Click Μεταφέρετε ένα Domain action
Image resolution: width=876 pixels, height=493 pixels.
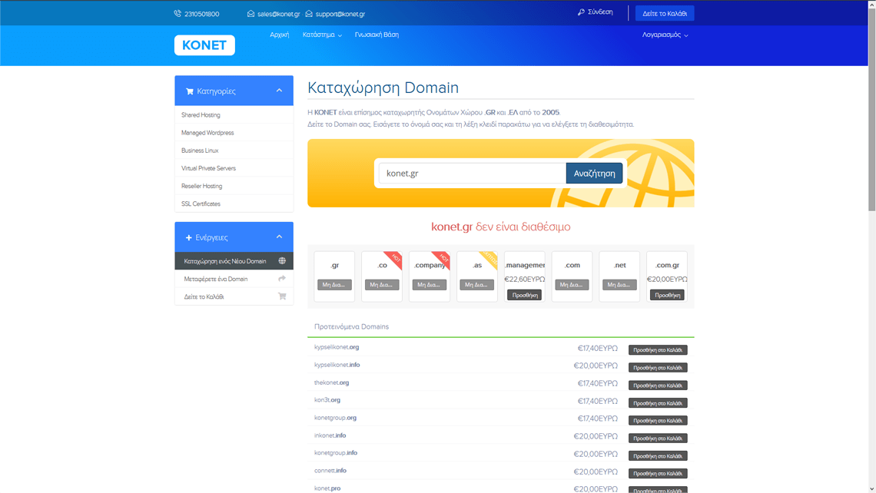pyautogui.click(x=234, y=279)
